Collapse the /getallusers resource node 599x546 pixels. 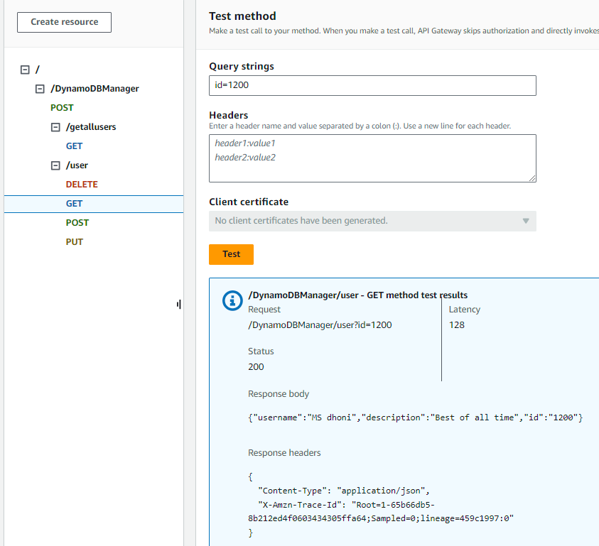coord(55,127)
